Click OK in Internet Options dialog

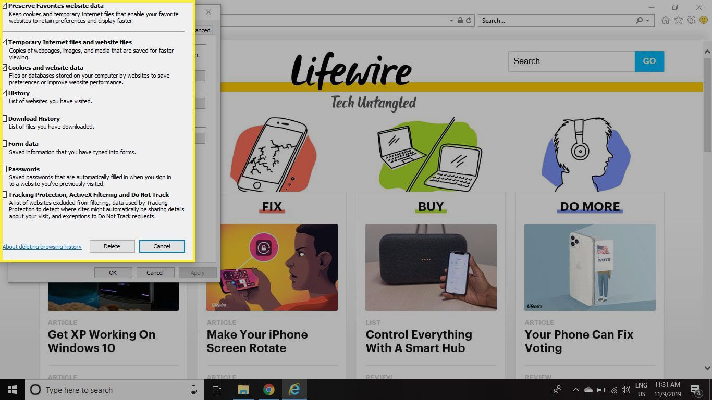(x=113, y=272)
